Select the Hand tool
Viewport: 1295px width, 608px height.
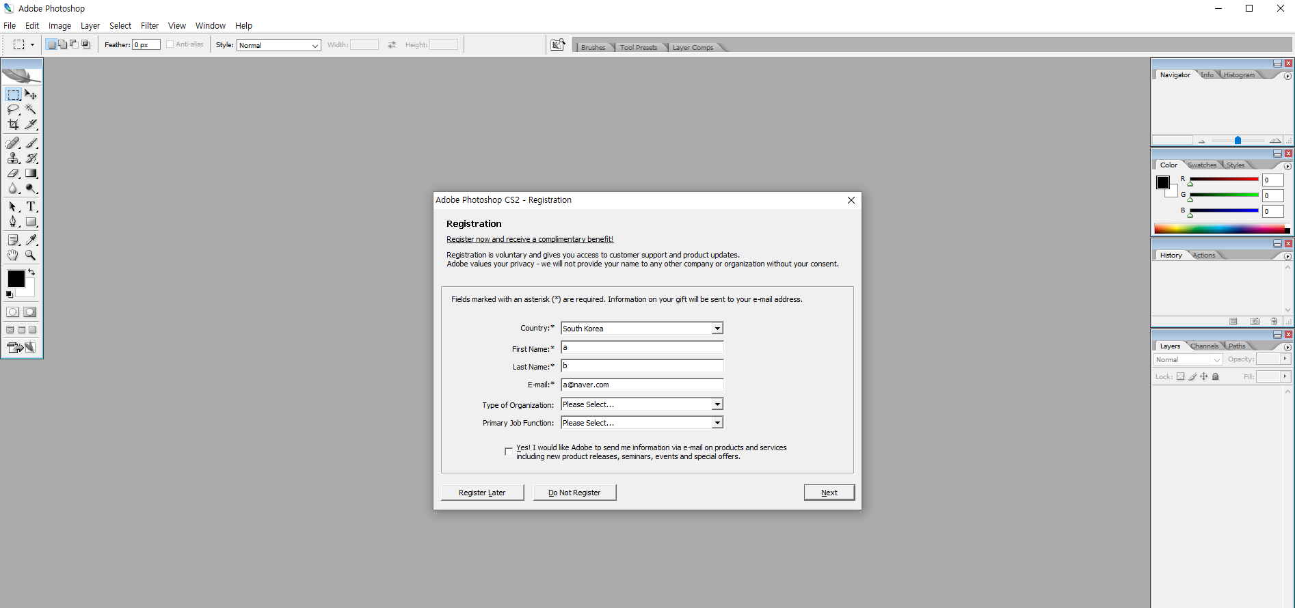click(x=13, y=255)
